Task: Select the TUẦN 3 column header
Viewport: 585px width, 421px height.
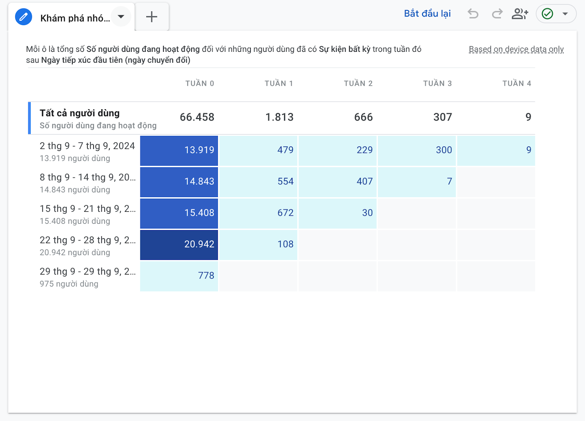Action: pos(438,83)
